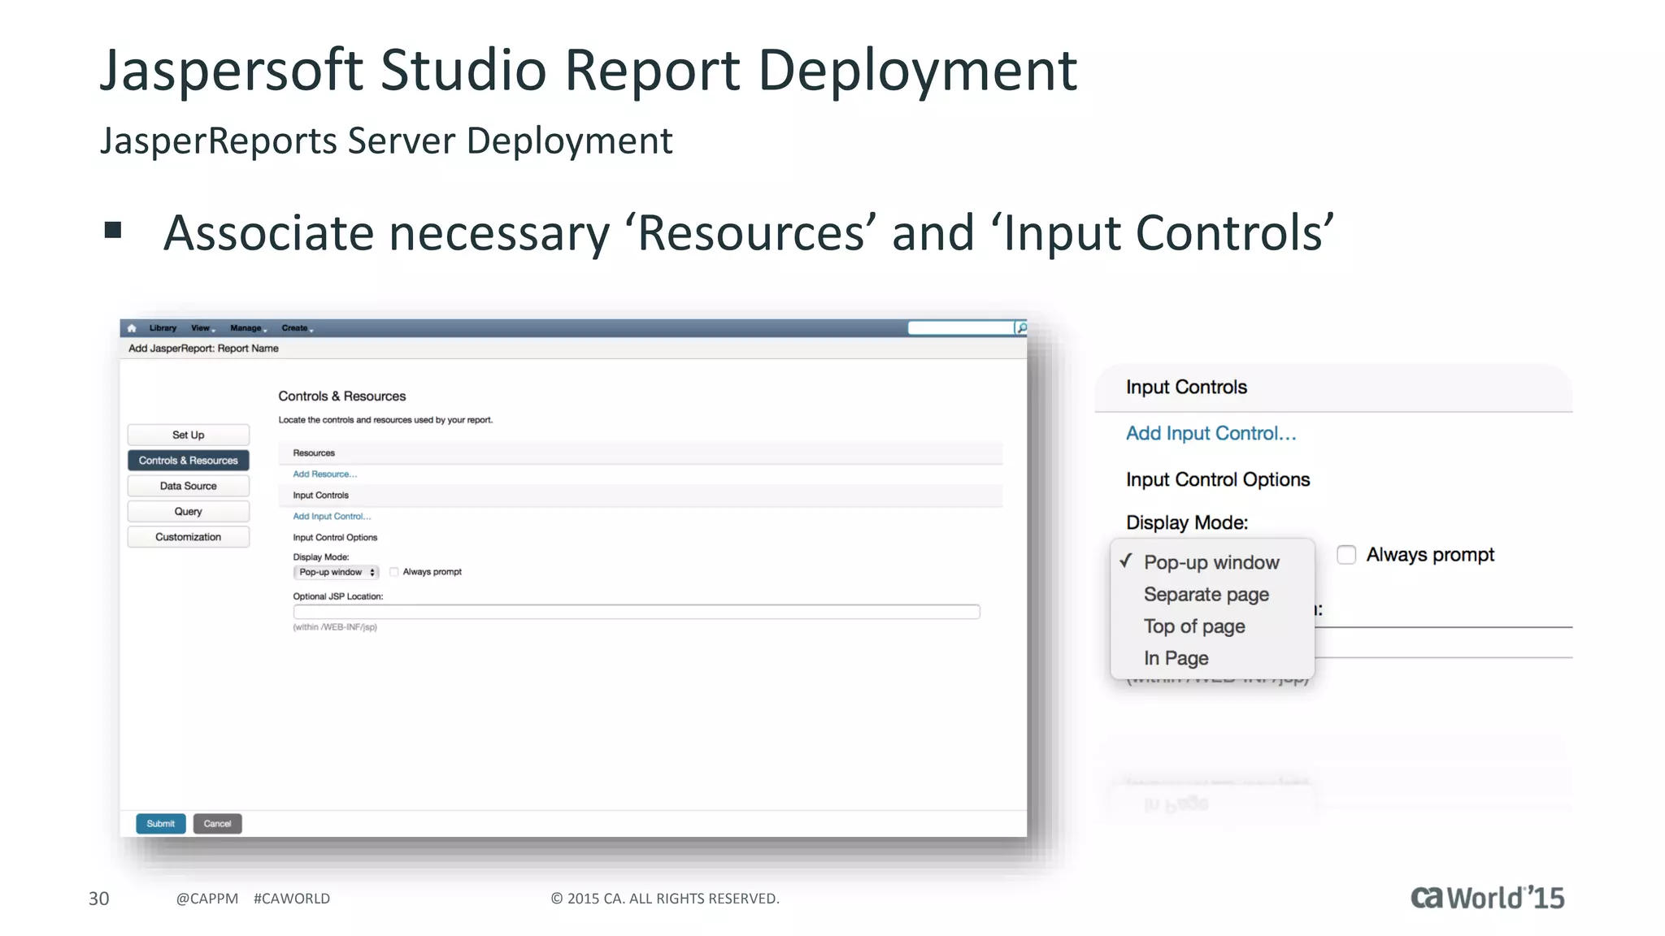Click the Submit button

(x=161, y=824)
